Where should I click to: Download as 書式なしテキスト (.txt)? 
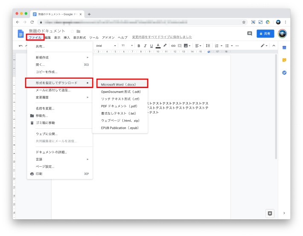[120, 113]
